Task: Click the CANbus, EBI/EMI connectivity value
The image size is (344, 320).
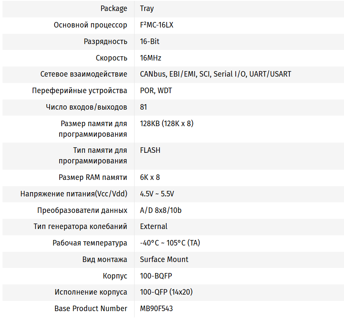Action: [x=215, y=74]
